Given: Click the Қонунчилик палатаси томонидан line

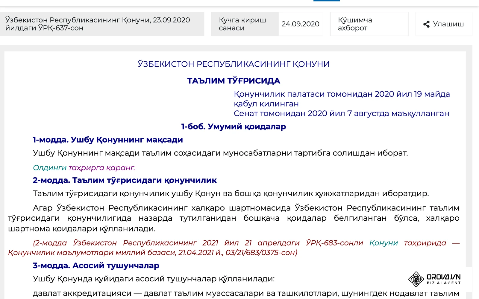Looking at the screenshot, I should coord(342,99).
